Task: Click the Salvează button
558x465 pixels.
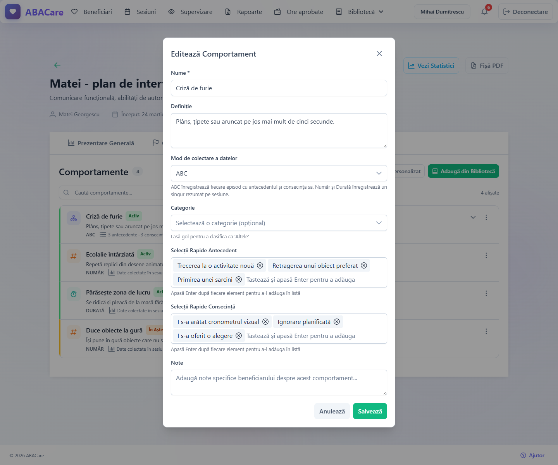Action: [x=370, y=411]
